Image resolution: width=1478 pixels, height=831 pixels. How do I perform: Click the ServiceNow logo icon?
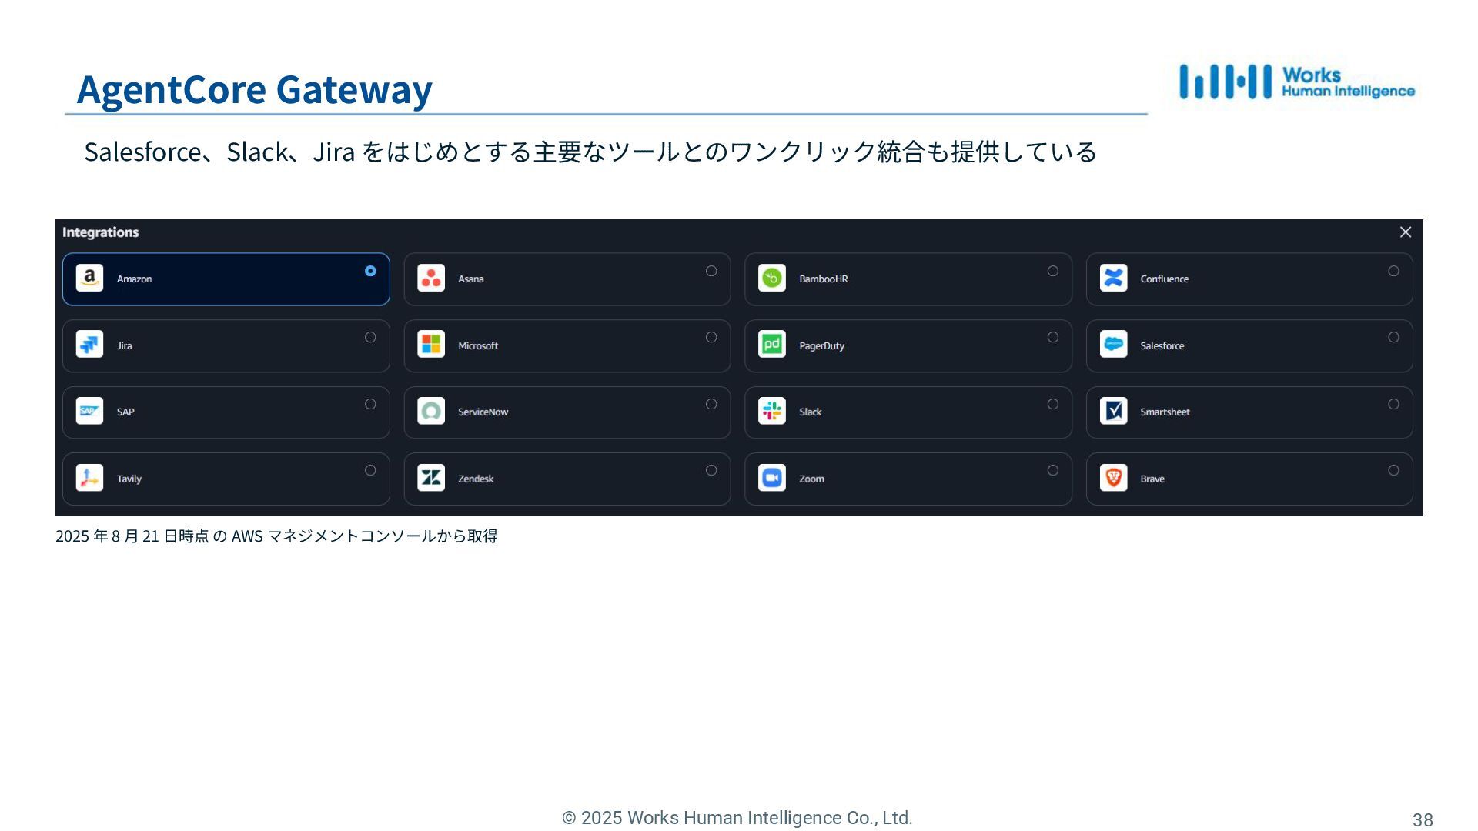[x=431, y=411]
